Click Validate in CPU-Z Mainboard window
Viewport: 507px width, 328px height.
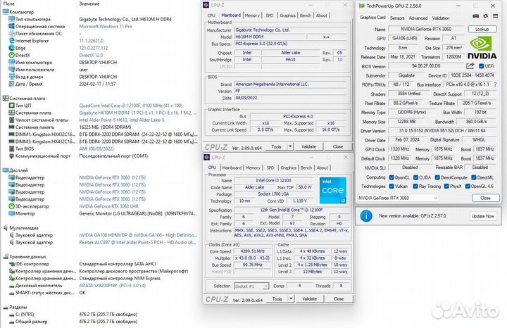point(308,146)
